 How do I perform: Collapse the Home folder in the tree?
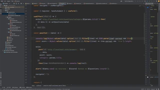click(7, 24)
